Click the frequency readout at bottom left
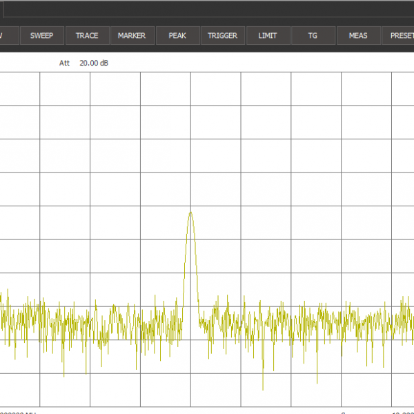 coord(17,412)
